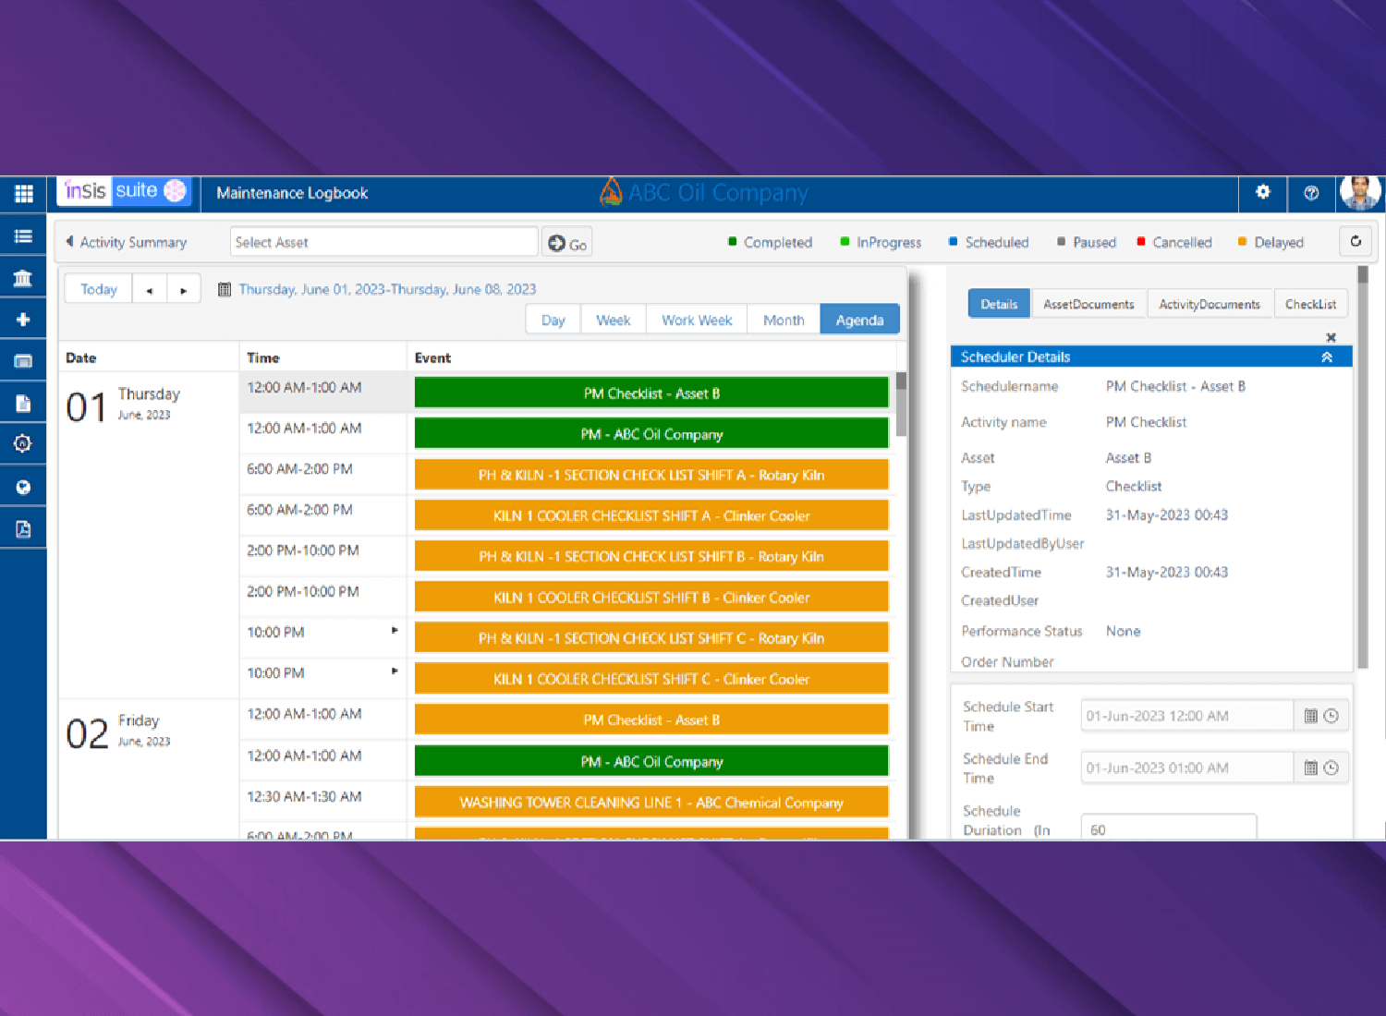The height and width of the screenshot is (1016, 1386).
Task: Click the help question mark icon
Action: pos(1310,193)
